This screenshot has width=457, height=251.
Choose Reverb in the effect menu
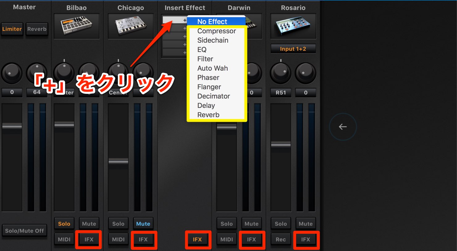tap(216, 115)
